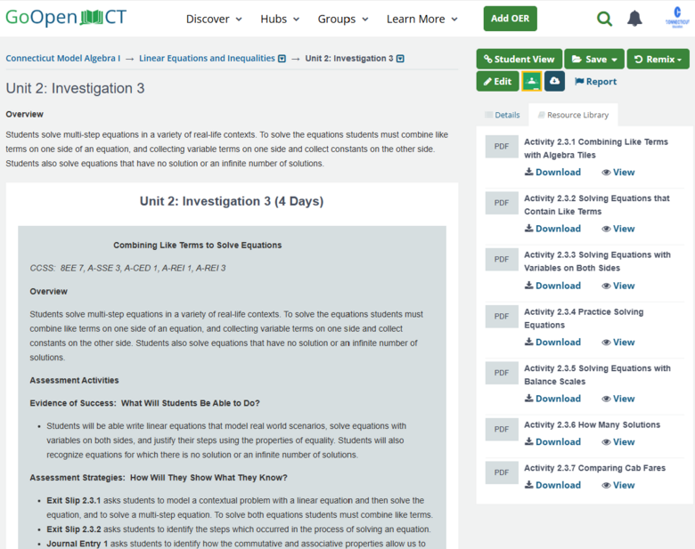View Activity 2.3.2 Solving Equations resource
The height and width of the screenshot is (549, 695).
click(617, 229)
